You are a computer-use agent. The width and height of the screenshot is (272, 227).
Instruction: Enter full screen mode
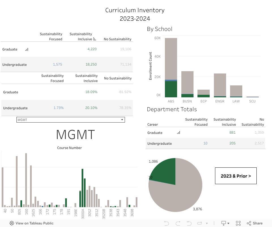pos(238,223)
